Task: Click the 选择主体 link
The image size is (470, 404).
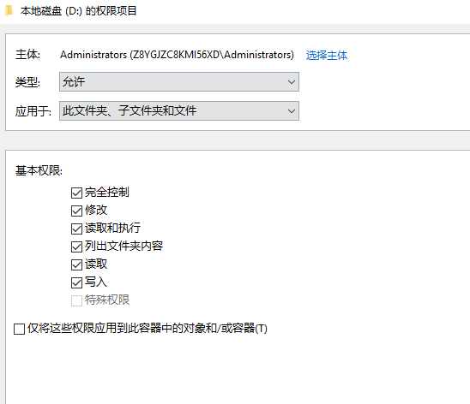Action: (x=327, y=56)
